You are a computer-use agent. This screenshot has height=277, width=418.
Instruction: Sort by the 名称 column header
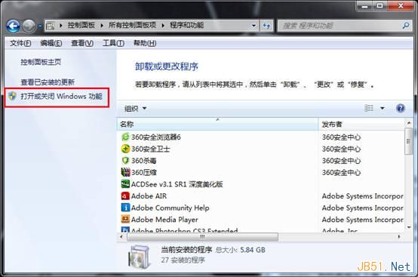click(217, 124)
